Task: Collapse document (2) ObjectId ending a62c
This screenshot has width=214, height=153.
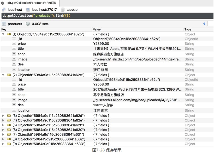Action: click(x=3, y=75)
